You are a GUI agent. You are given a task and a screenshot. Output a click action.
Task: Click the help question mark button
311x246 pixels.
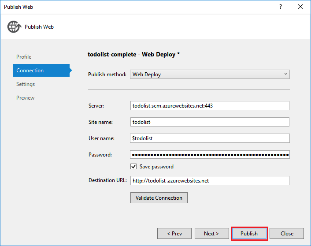[281, 7]
